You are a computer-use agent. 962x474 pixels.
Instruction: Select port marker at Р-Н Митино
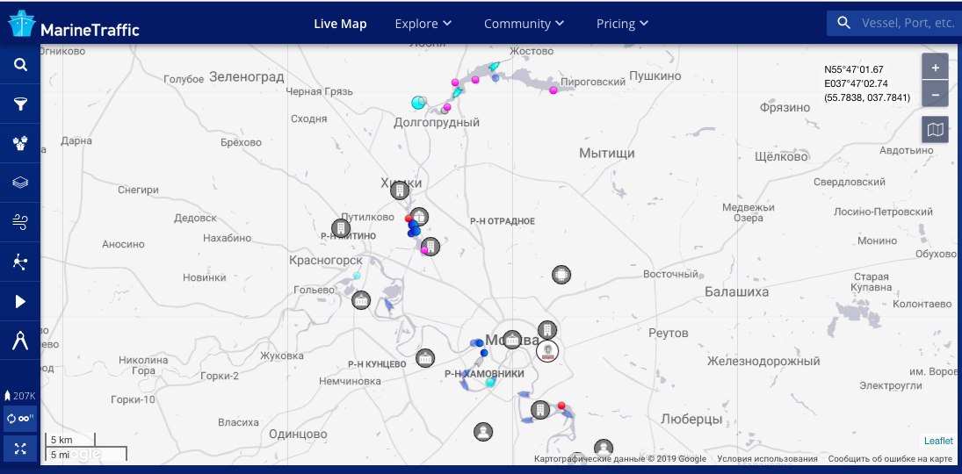click(x=341, y=228)
